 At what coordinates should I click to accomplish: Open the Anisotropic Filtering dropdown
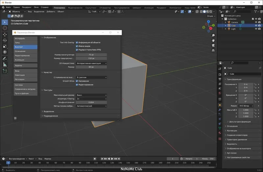pyautogui.click(x=91, y=99)
